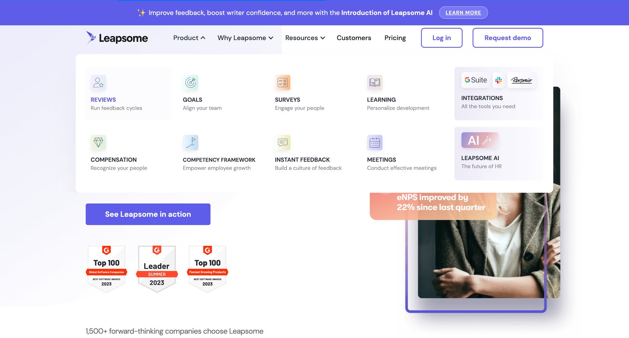Open the G2 Top 100 Global Software Companies badge

coord(106,269)
